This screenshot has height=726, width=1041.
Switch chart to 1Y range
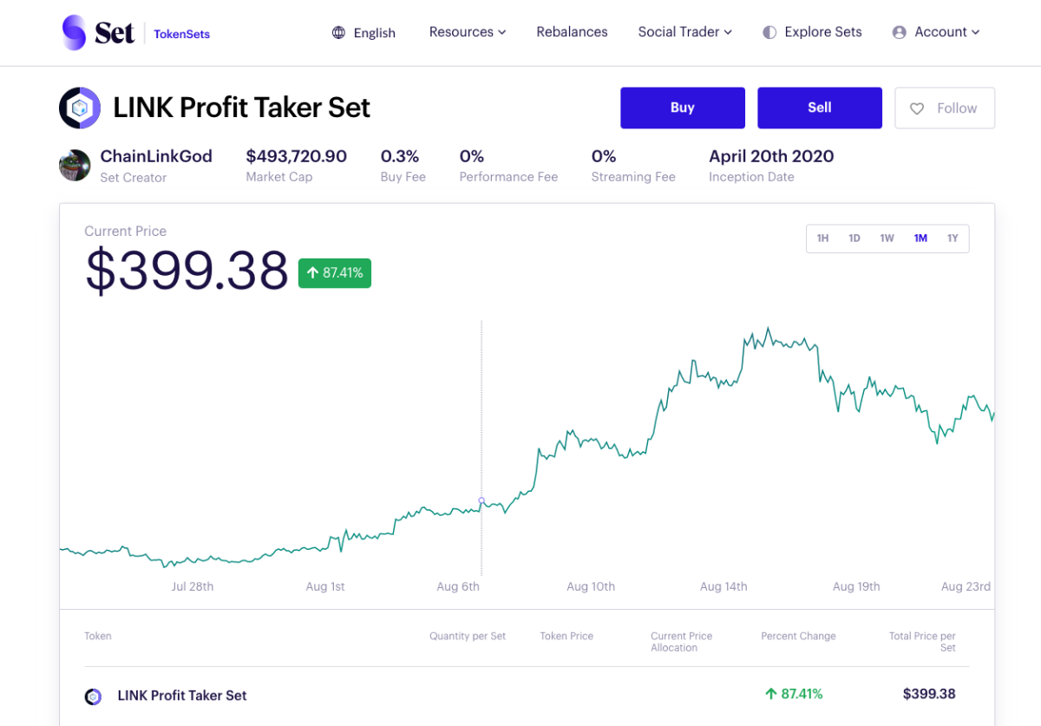[x=953, y=239]
